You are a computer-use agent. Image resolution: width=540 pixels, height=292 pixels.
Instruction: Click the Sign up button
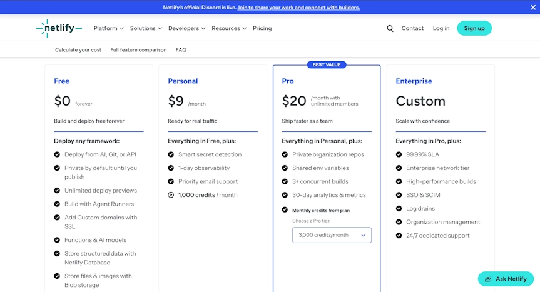coord(474,28)
